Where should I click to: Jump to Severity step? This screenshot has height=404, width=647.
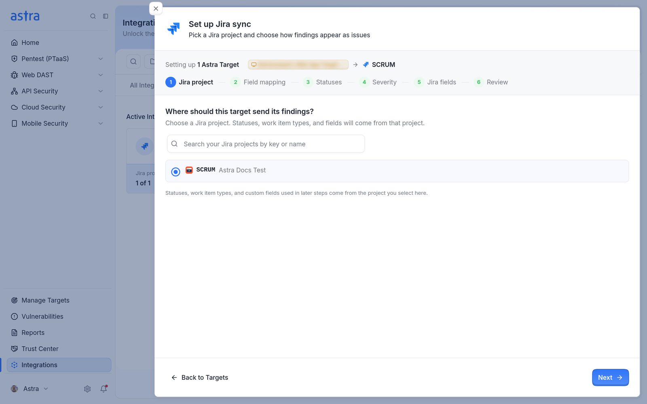(x=378, y=82)
